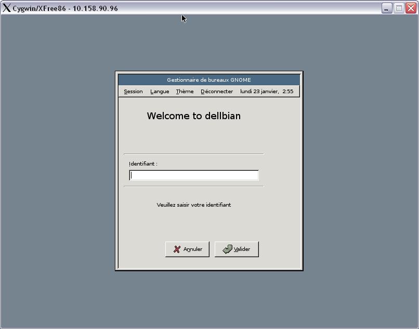Open the Session menu
The image size is (419, 329).
coord(133,92)
